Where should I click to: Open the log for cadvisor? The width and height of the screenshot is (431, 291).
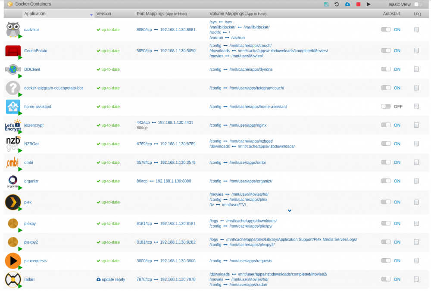tap(416, 30)
